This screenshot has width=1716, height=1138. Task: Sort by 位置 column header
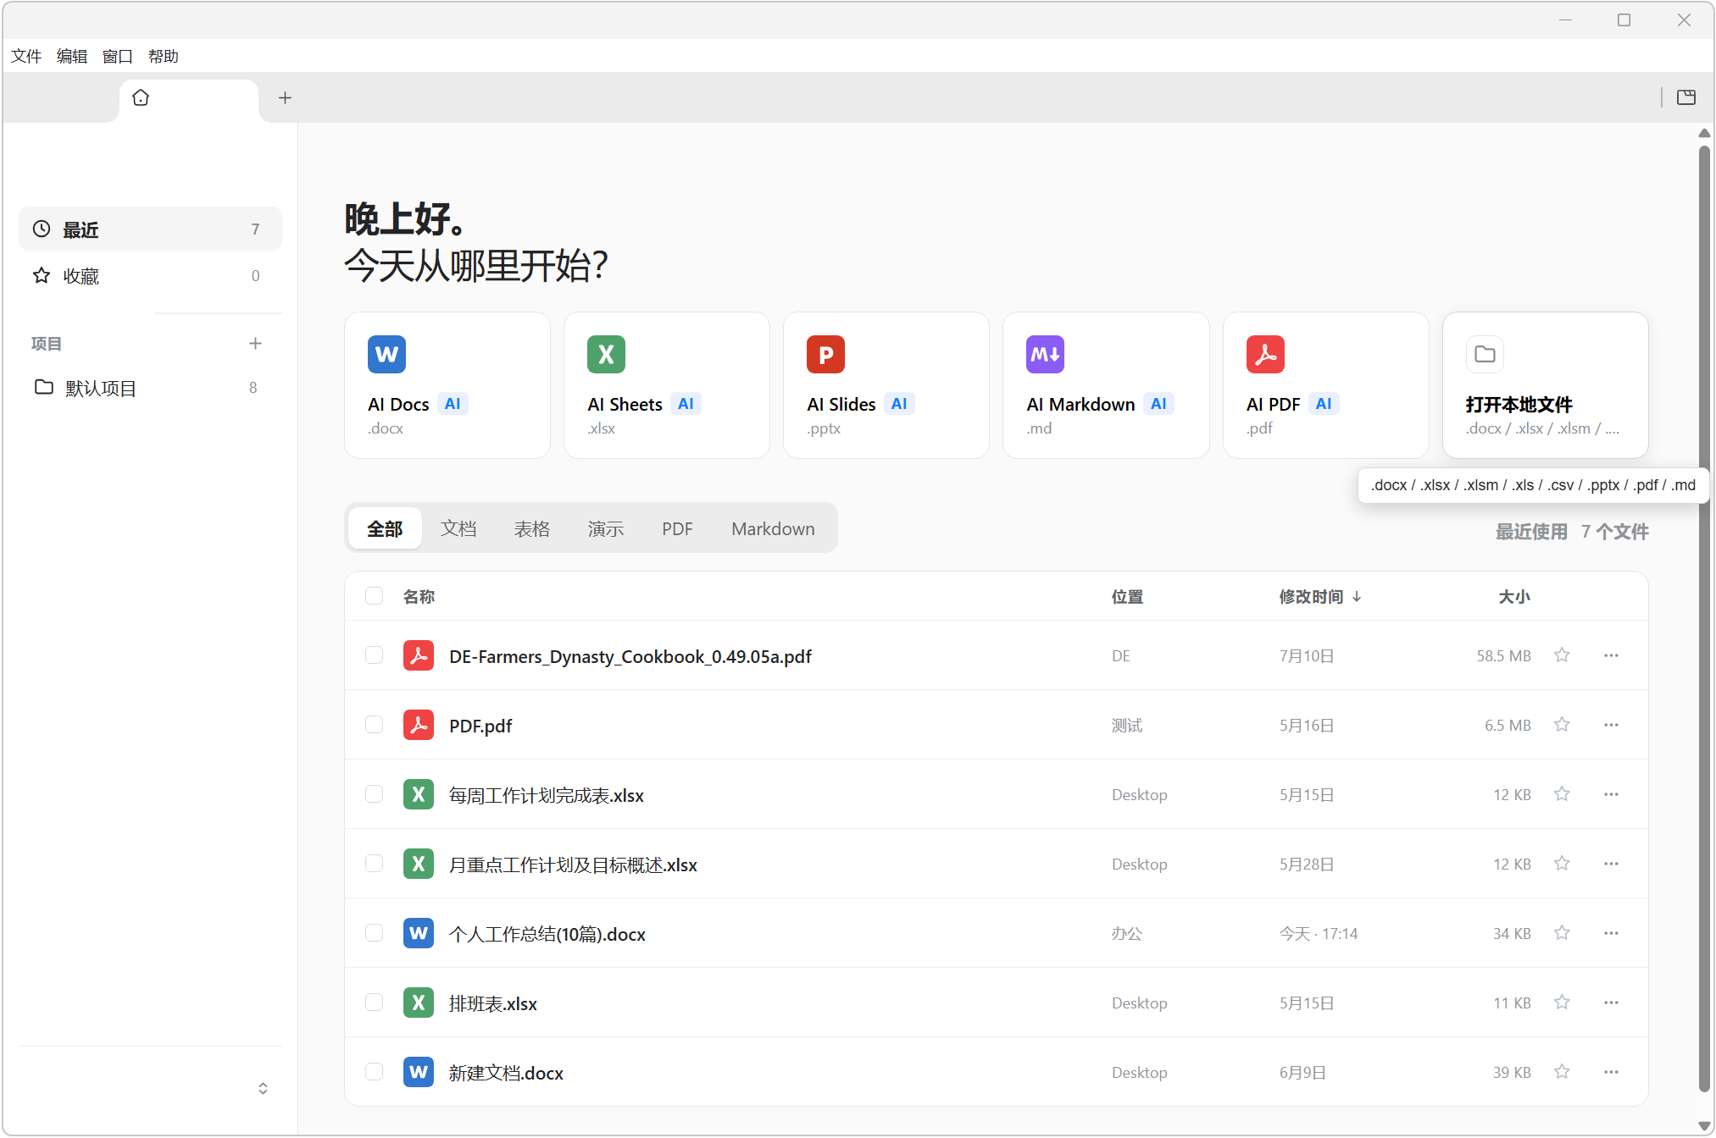tap(1127, 597)
